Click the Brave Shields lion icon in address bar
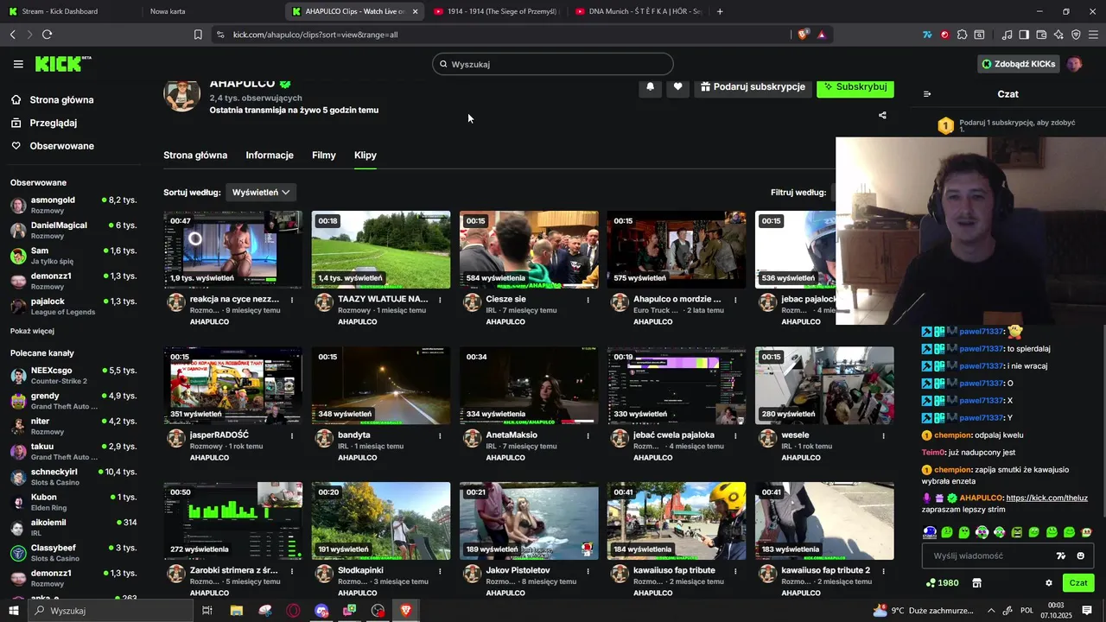 point(803,35)
